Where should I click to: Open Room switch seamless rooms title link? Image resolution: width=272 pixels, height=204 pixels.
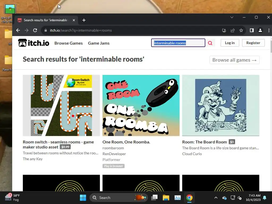click(x=58, y=144)
